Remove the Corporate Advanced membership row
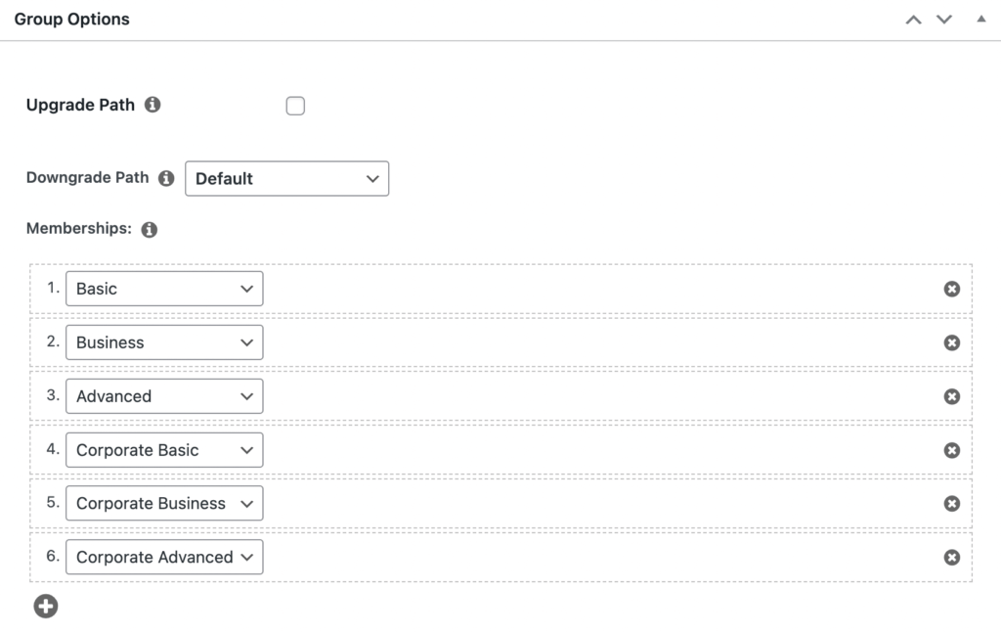 point(951,557)
